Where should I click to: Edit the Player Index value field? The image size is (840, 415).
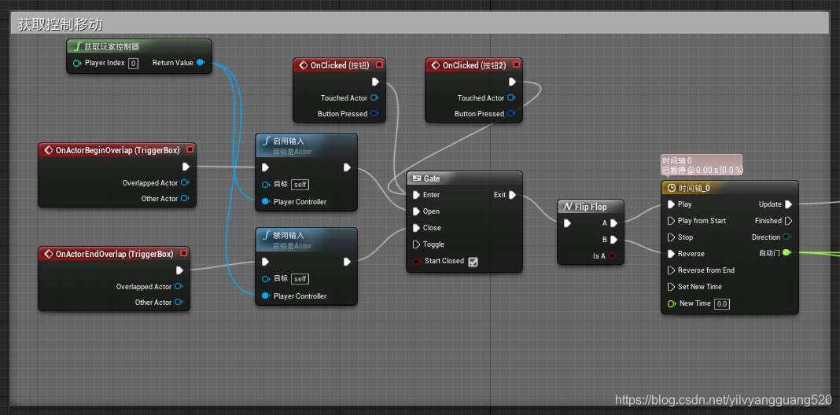click(x=133, y=63)
